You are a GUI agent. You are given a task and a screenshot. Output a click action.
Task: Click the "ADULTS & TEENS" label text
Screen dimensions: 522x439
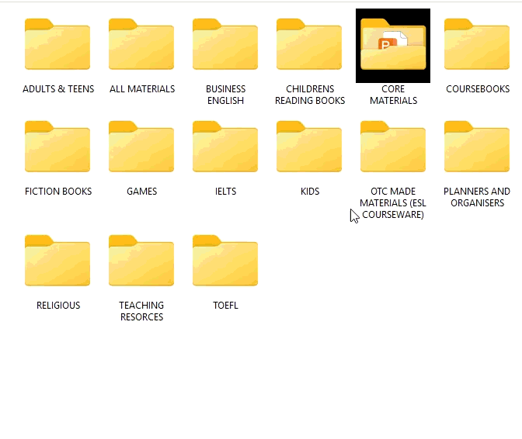58,89
